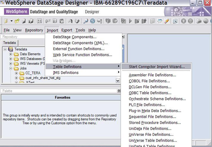Click the Grid Lines toolbar icon

[x=153, y=21]
